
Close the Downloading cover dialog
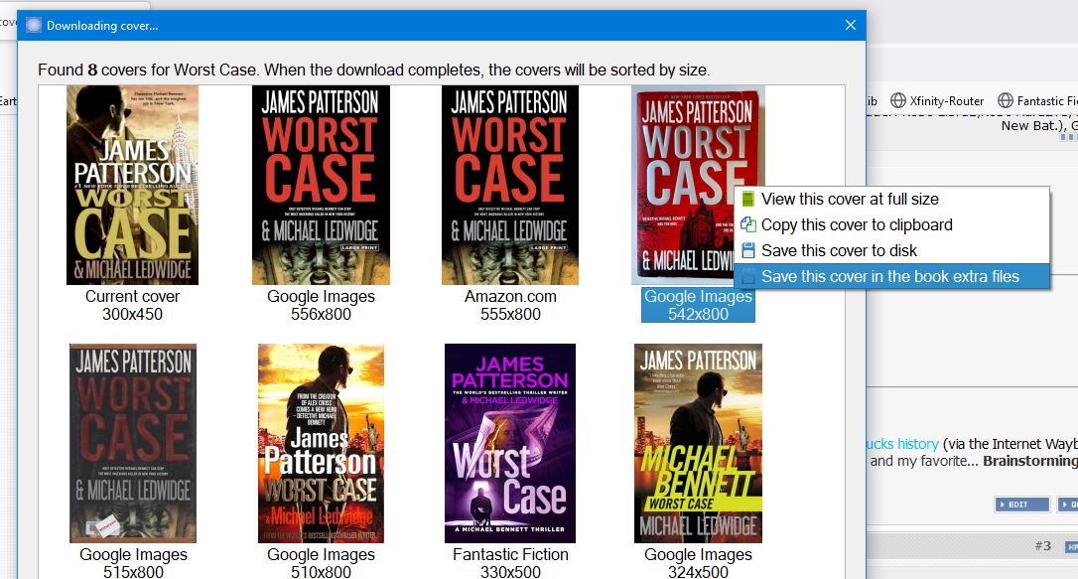tap(851, 25)
